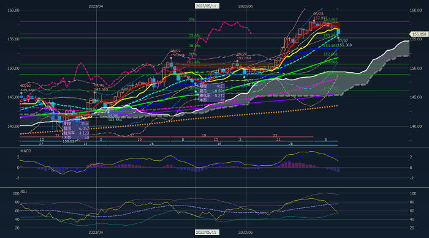The width and height of the screenshot is (429, 238).
Task: Click the 2023/04 label on top date axis
Action: pos(96,6)
